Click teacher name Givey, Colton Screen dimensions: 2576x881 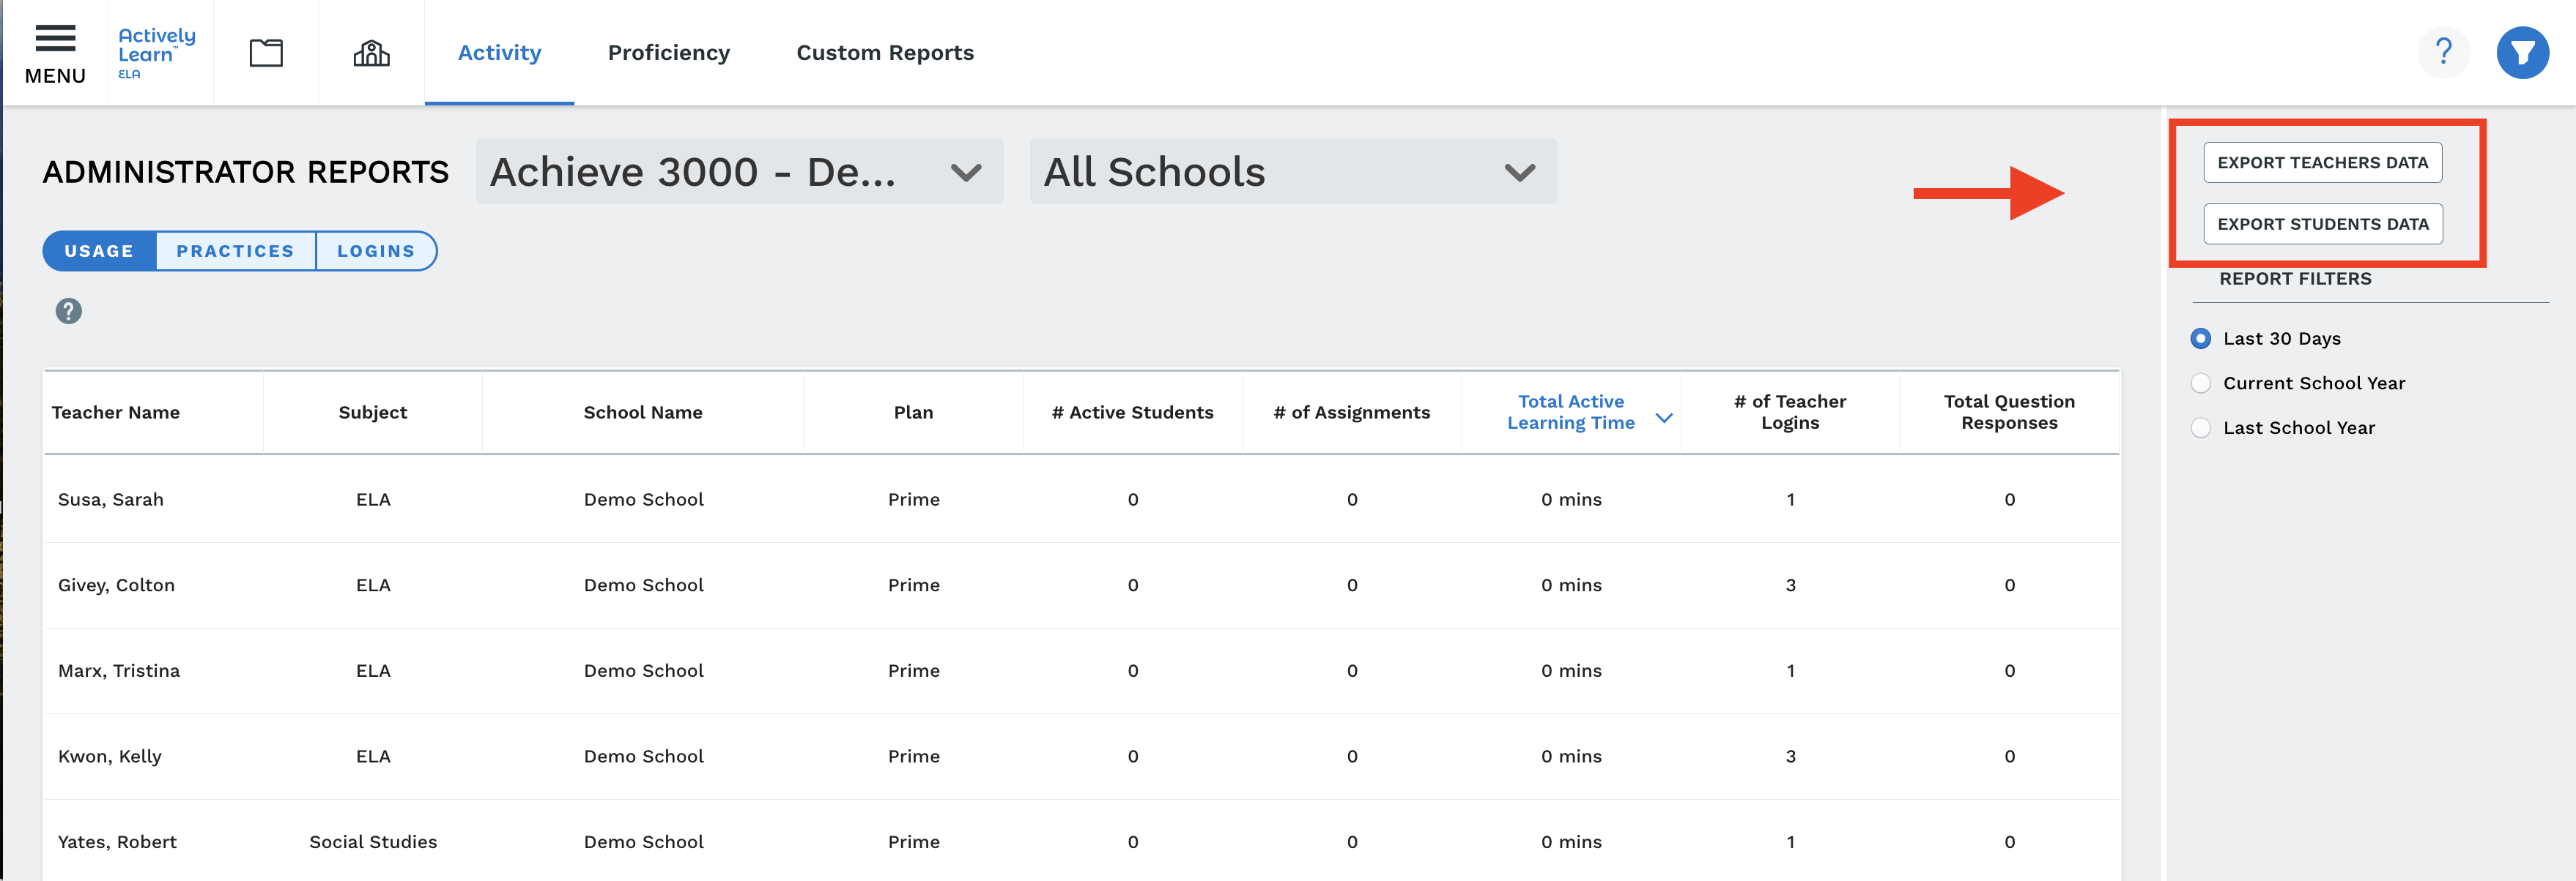(116, 585)
